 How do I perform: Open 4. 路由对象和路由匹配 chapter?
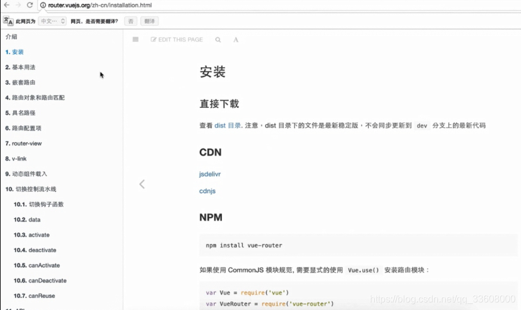click(x=35, y=98)
